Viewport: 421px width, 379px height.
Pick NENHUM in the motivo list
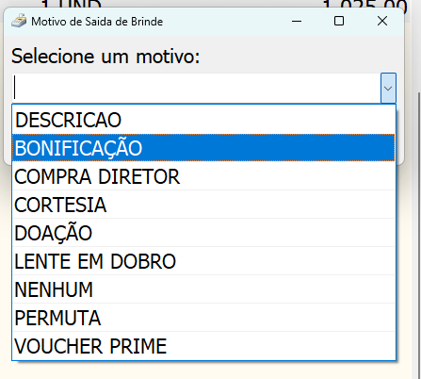point(203,289)
